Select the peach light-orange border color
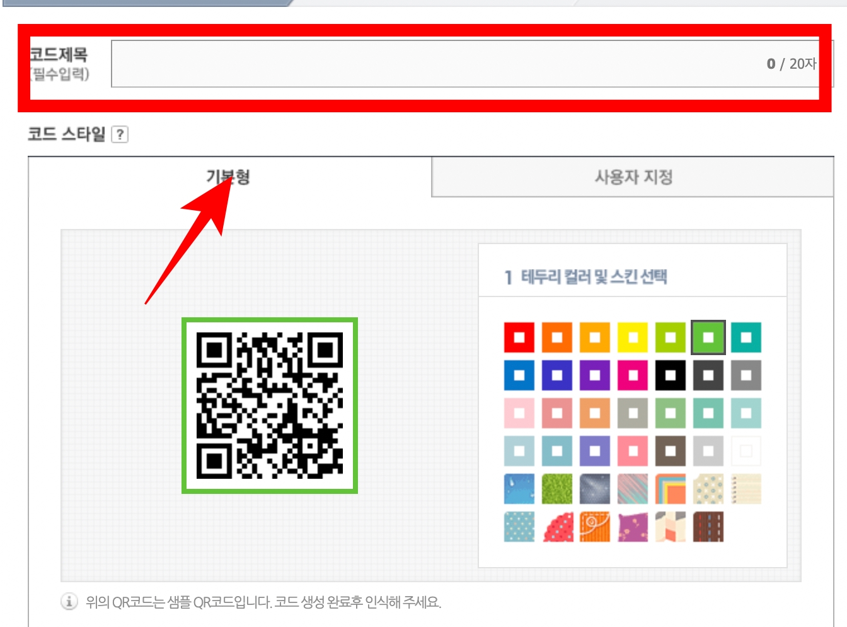This screenshot has width=847, height=627. point(595,413)
